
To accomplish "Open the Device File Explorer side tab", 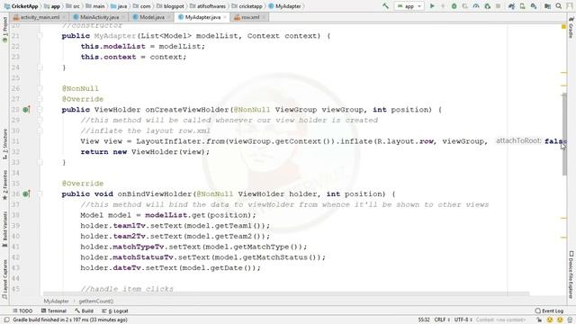I will 571,274.
